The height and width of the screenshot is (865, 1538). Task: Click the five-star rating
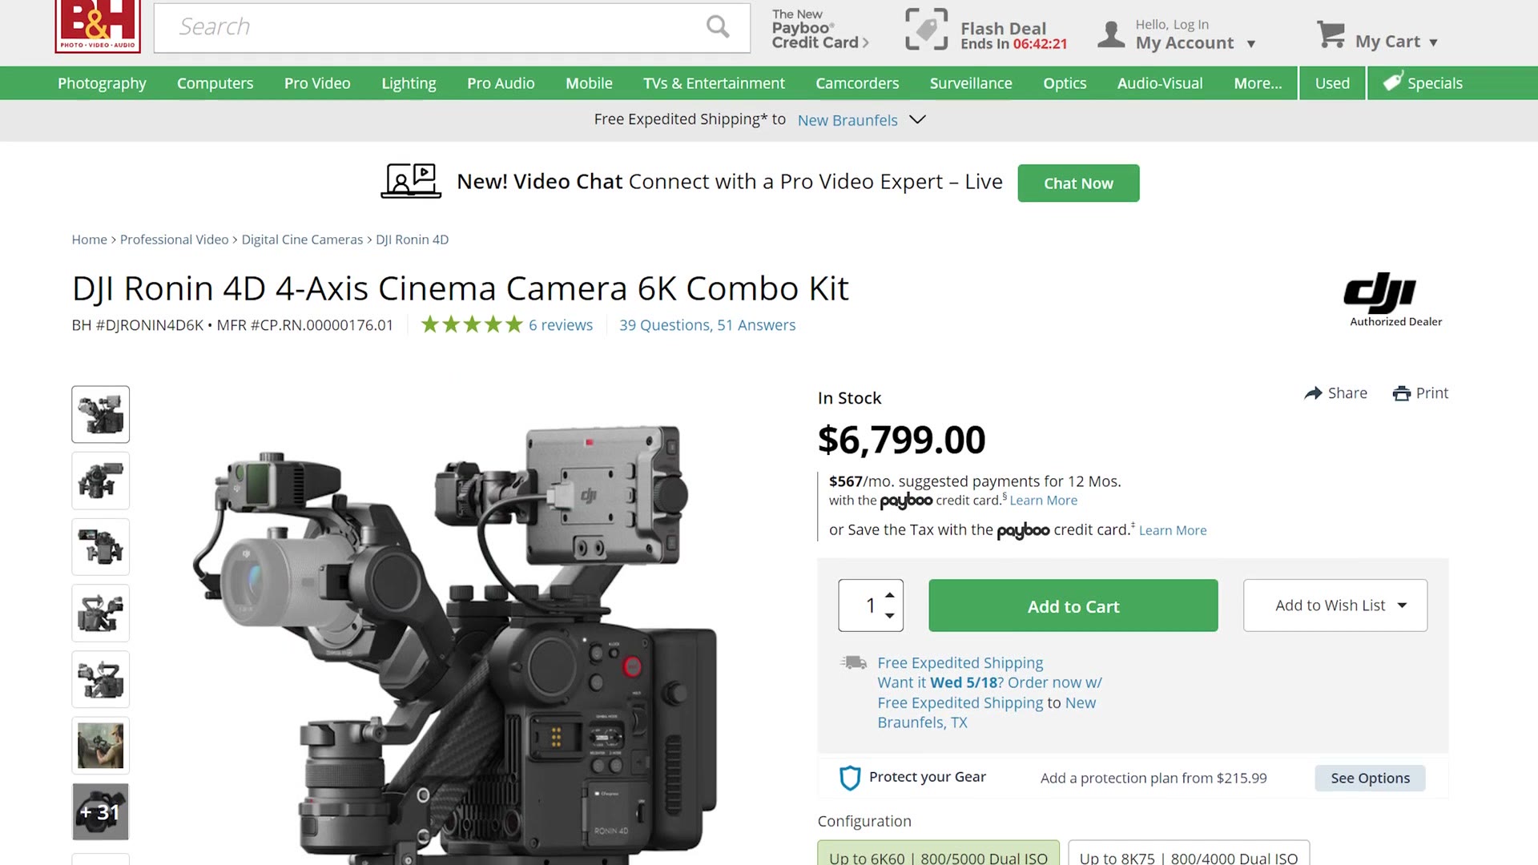click(x=472, y=324)
